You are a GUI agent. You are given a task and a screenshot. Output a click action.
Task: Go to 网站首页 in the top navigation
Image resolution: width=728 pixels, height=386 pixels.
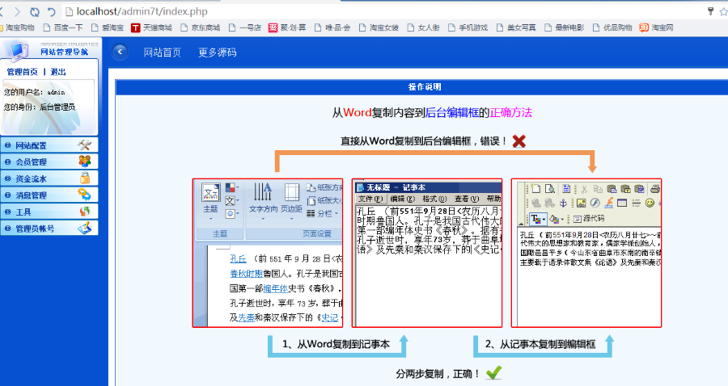click(162, 52)
